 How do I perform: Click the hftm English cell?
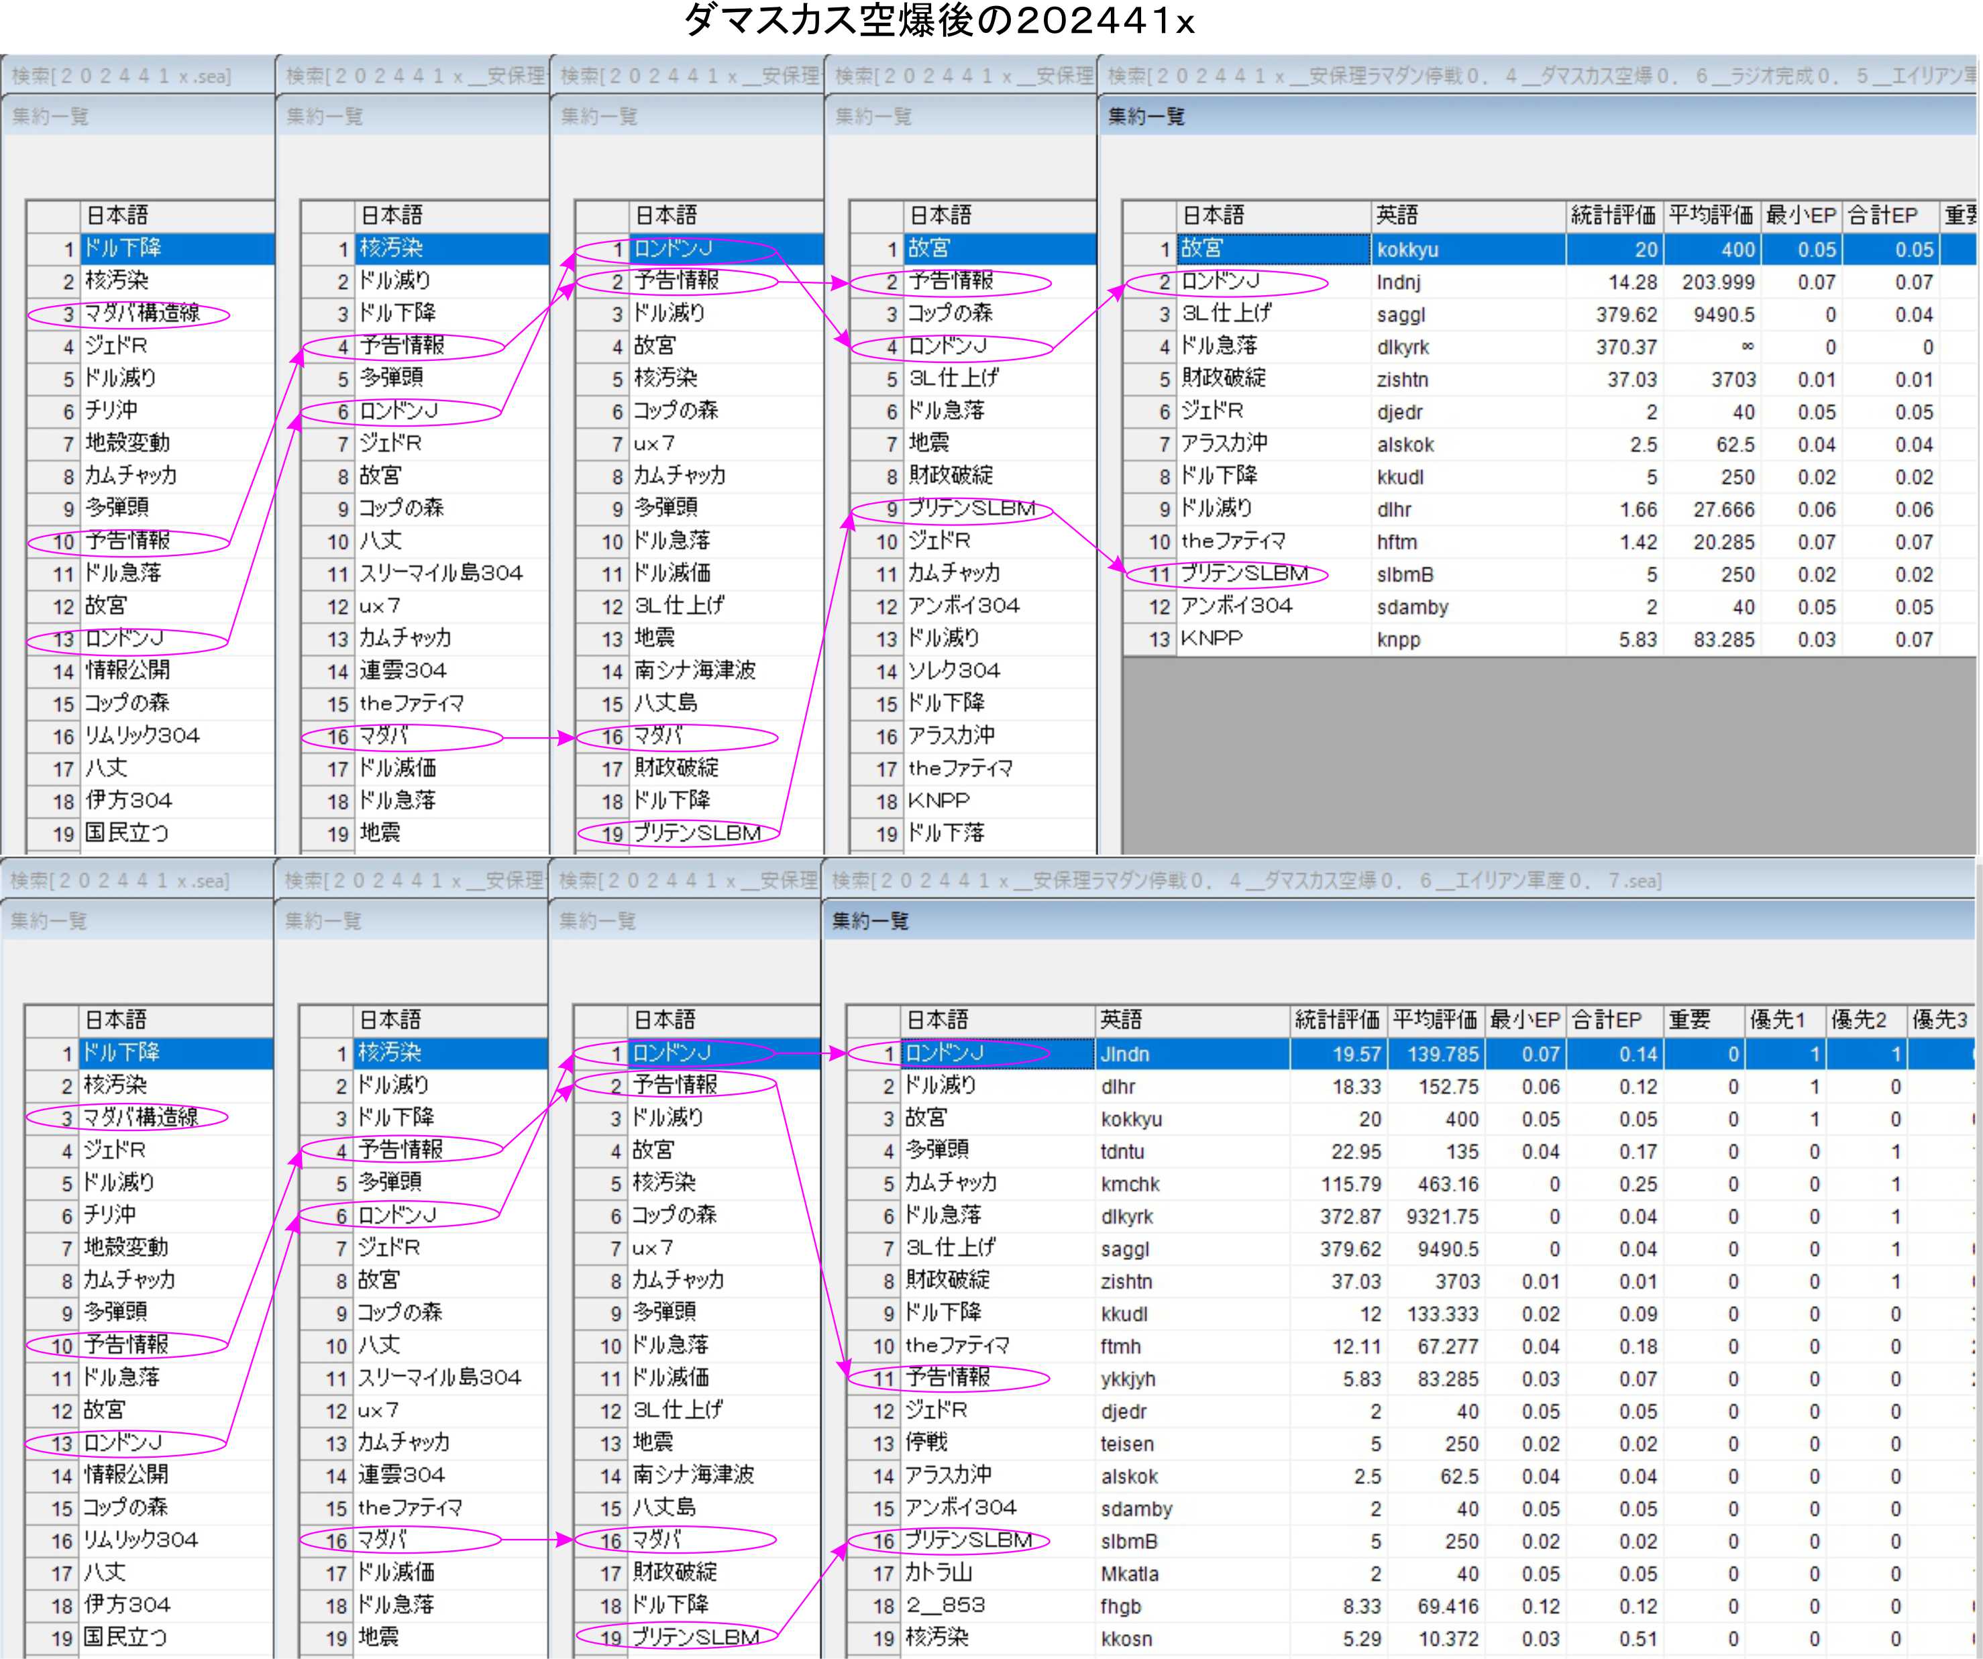(1467, 542)
